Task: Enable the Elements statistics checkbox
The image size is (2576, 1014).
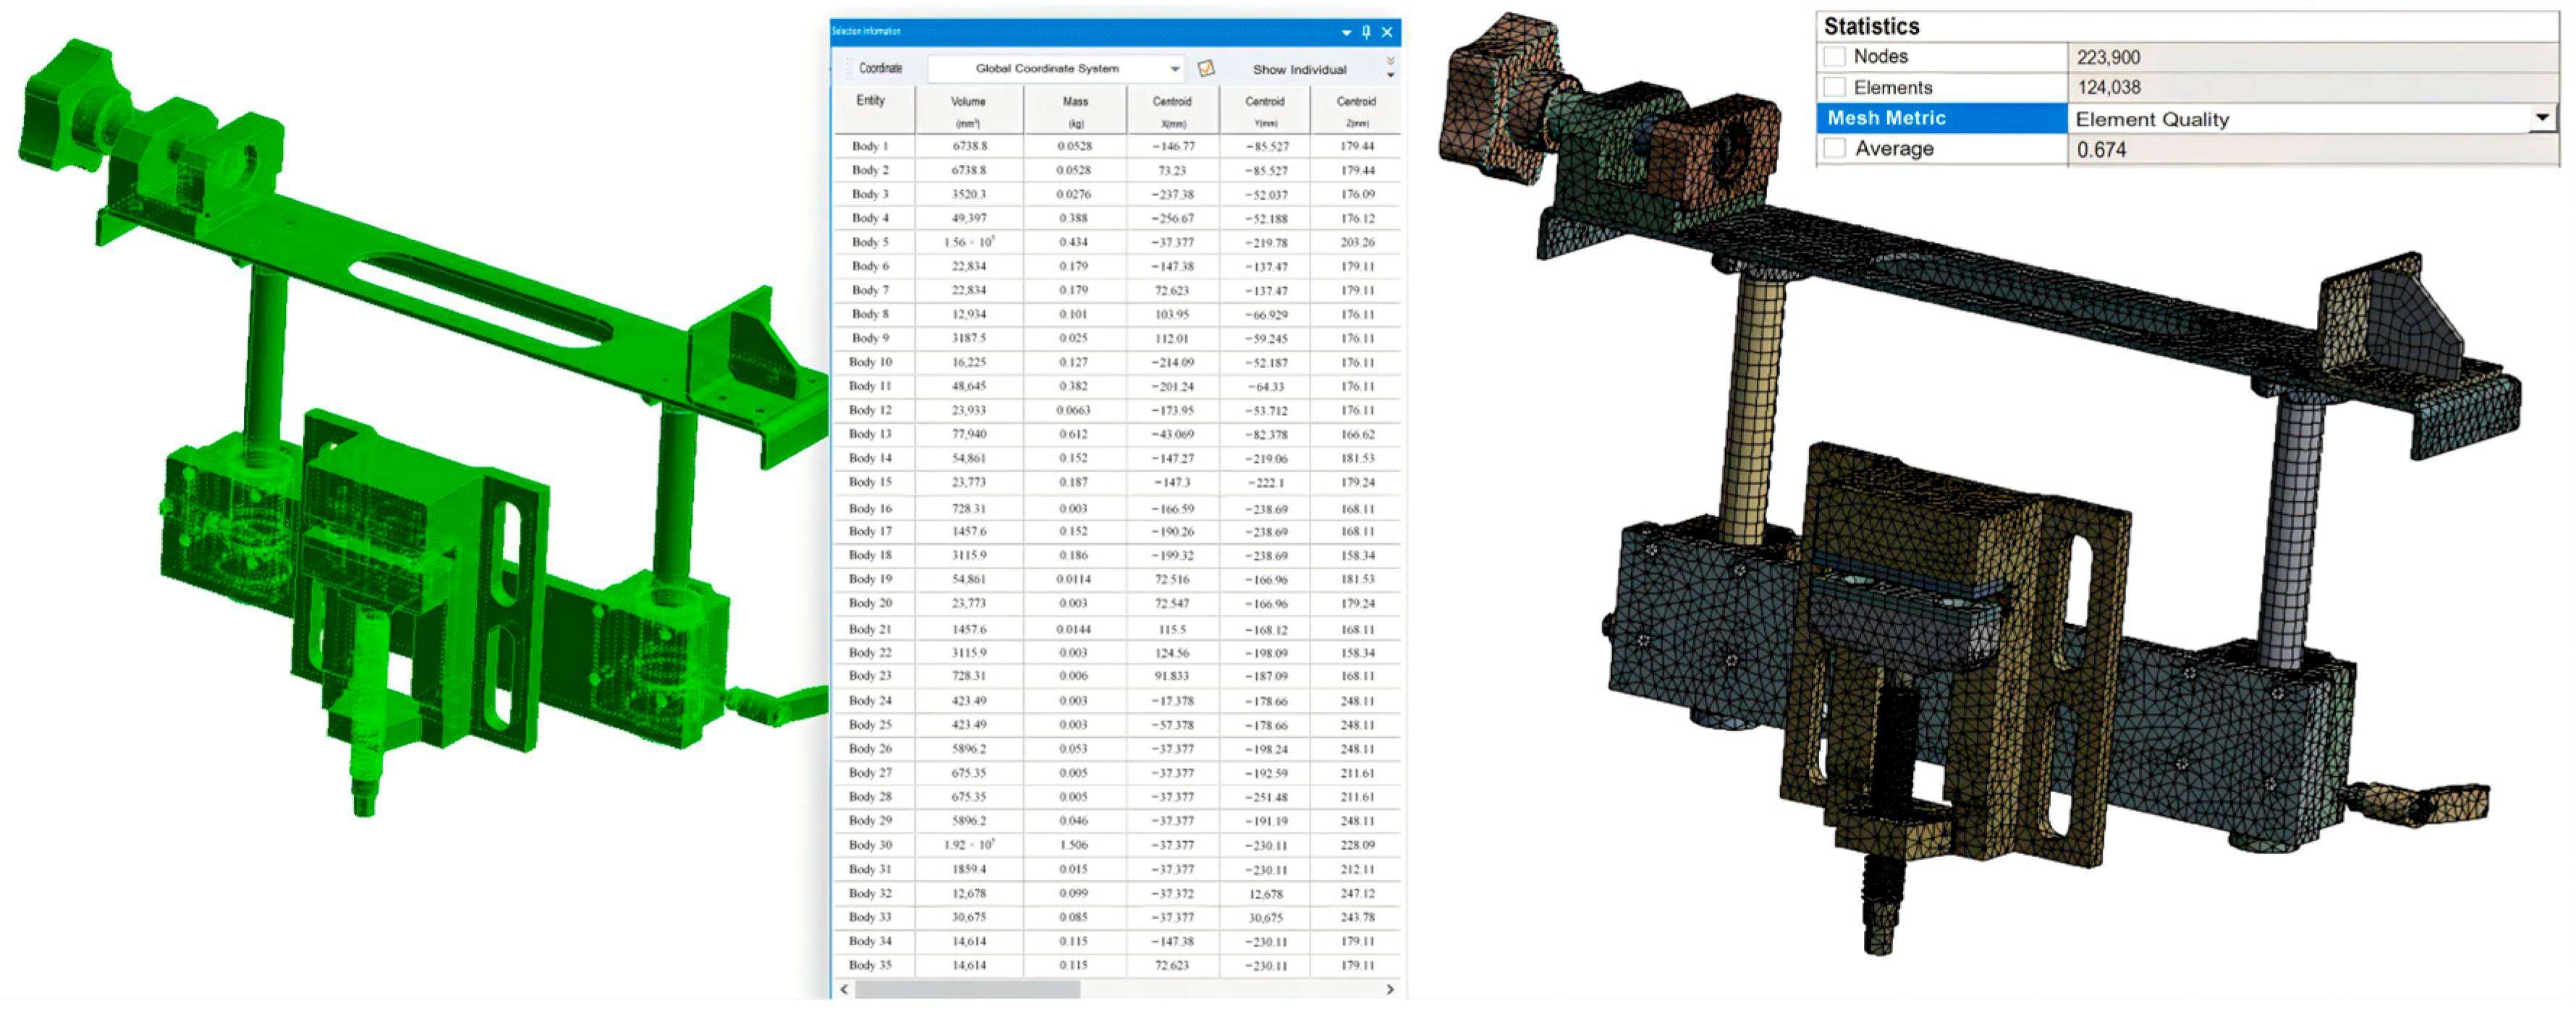Action: coord(1834,87)
